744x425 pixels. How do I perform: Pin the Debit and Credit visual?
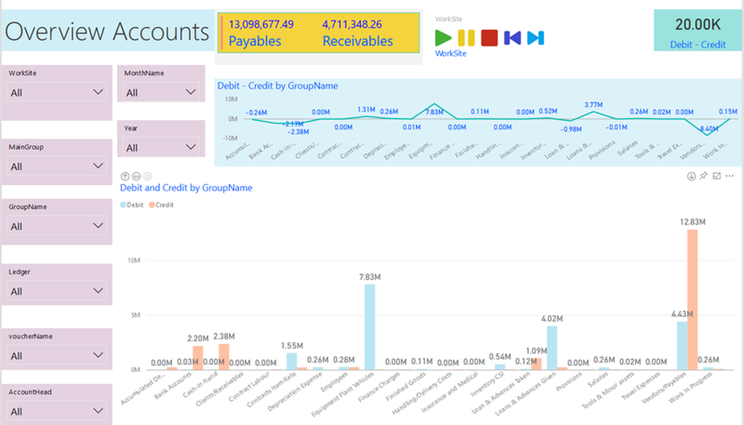(x=704, y=176)
